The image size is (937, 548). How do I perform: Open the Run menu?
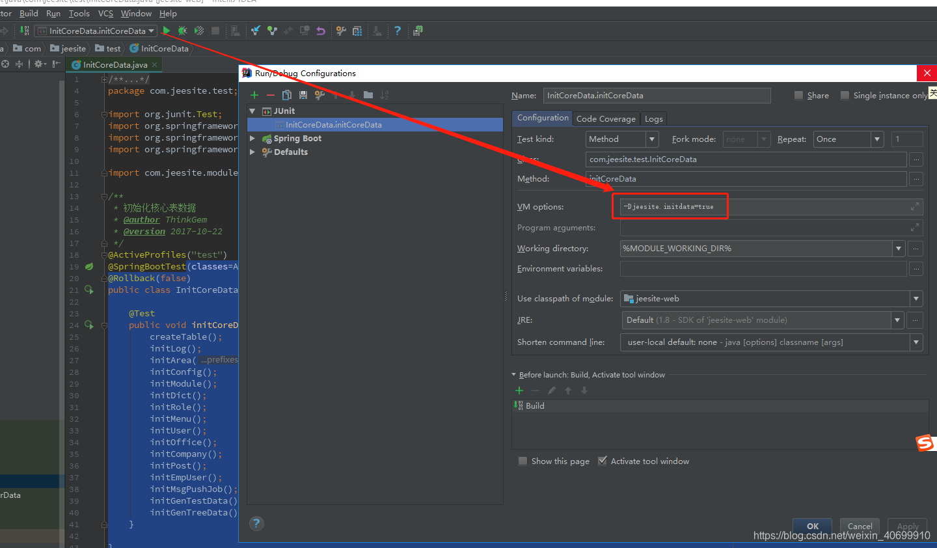click(x=53, y=13)
